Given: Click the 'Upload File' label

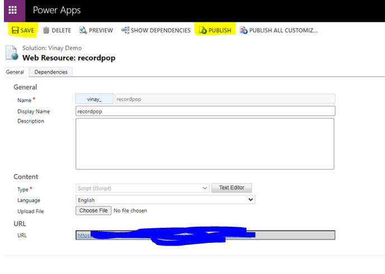Looking at the screenshot, I should tap(30, 212).
